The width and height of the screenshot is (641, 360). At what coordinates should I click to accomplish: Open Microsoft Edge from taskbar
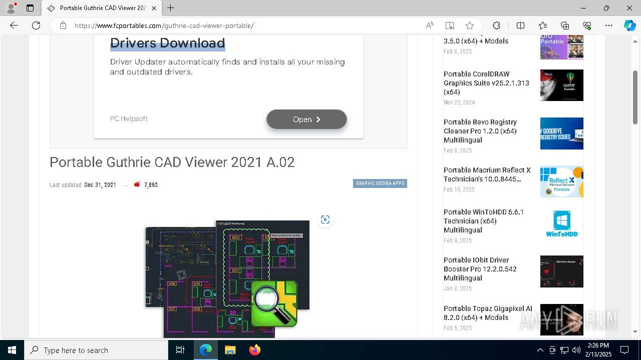tap(206, 350)
